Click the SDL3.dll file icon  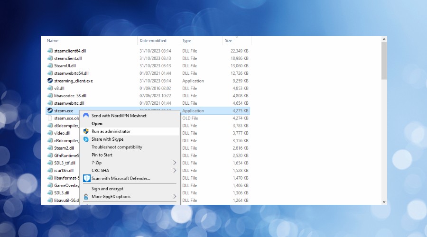[50, 192]
